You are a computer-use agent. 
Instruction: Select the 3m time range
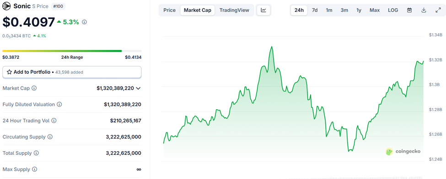coord(344,10)
